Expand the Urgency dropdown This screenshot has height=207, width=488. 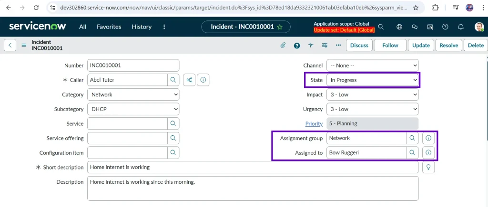[x=372, y=109]
